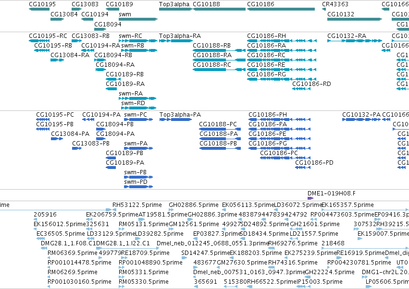Click protein CG10188-PC
The image size is (409, 289).
coord(220,129)
